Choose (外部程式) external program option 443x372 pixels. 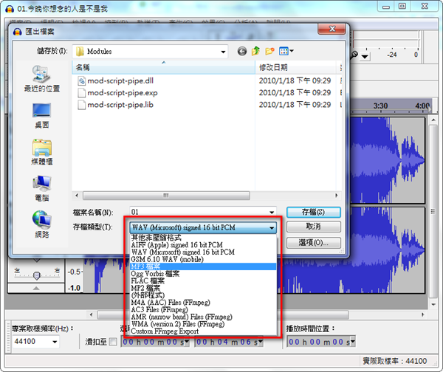[x=203, y=295]
